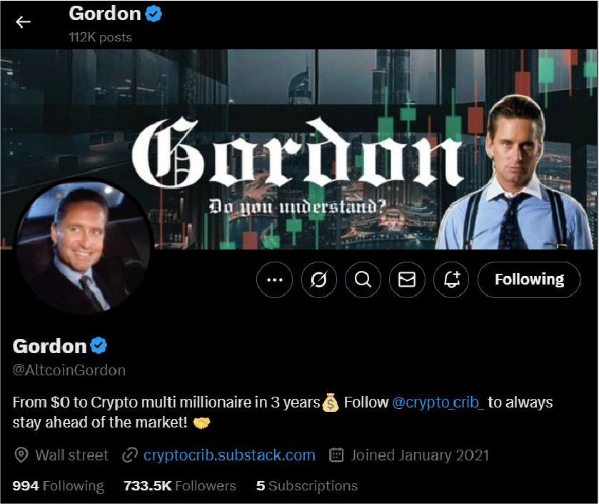Search this profile with magnifier icon

click(x=363, y=280)
